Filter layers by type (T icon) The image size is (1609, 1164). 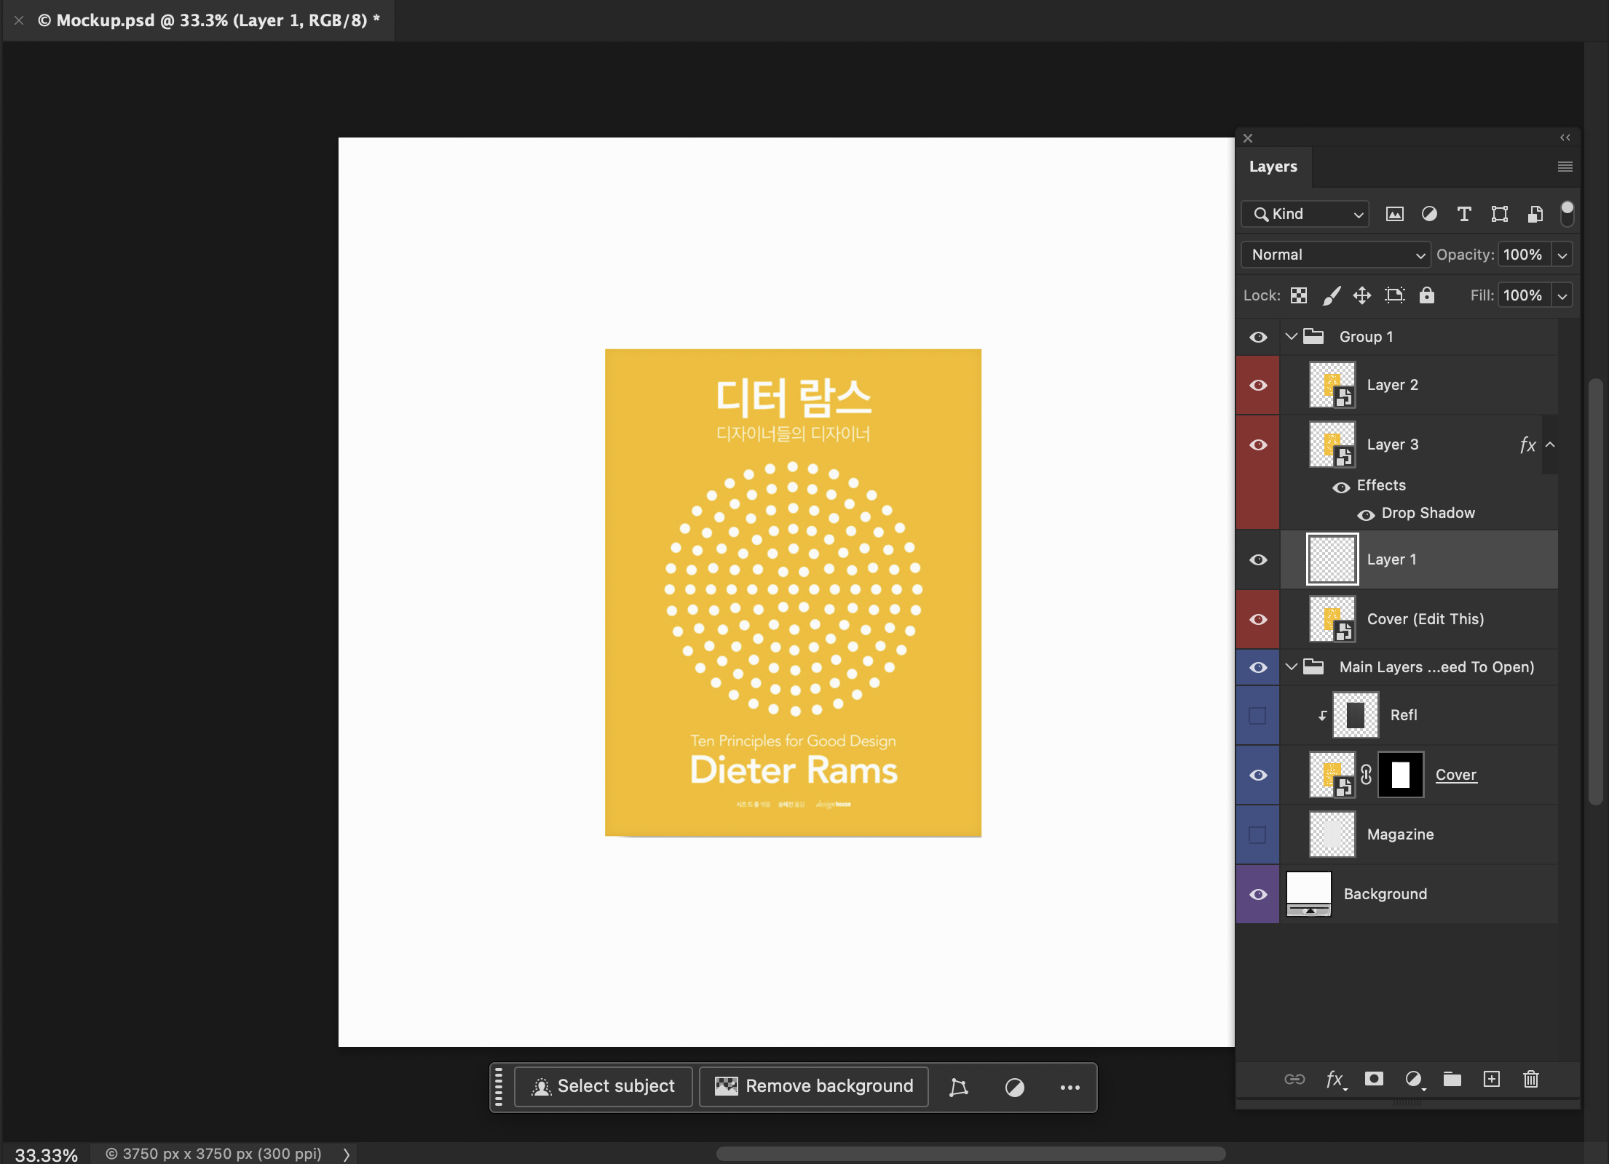click(x=1464, y=214)
